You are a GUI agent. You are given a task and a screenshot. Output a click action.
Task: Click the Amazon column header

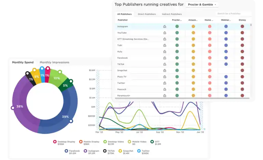pos(193,20)
